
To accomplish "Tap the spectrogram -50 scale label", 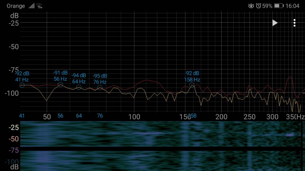I will [14, 139].
